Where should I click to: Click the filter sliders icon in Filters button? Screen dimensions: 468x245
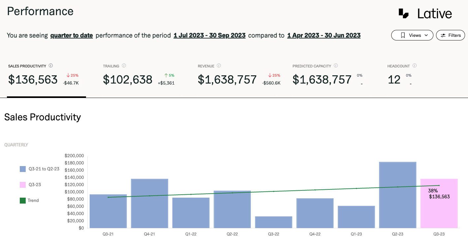tap(443, 35)
